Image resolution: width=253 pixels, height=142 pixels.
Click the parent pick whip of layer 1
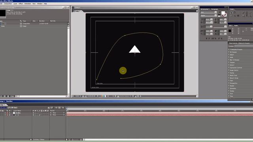[51, 113]
